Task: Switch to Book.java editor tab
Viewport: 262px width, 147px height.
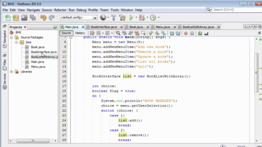Action: [136, 27]
